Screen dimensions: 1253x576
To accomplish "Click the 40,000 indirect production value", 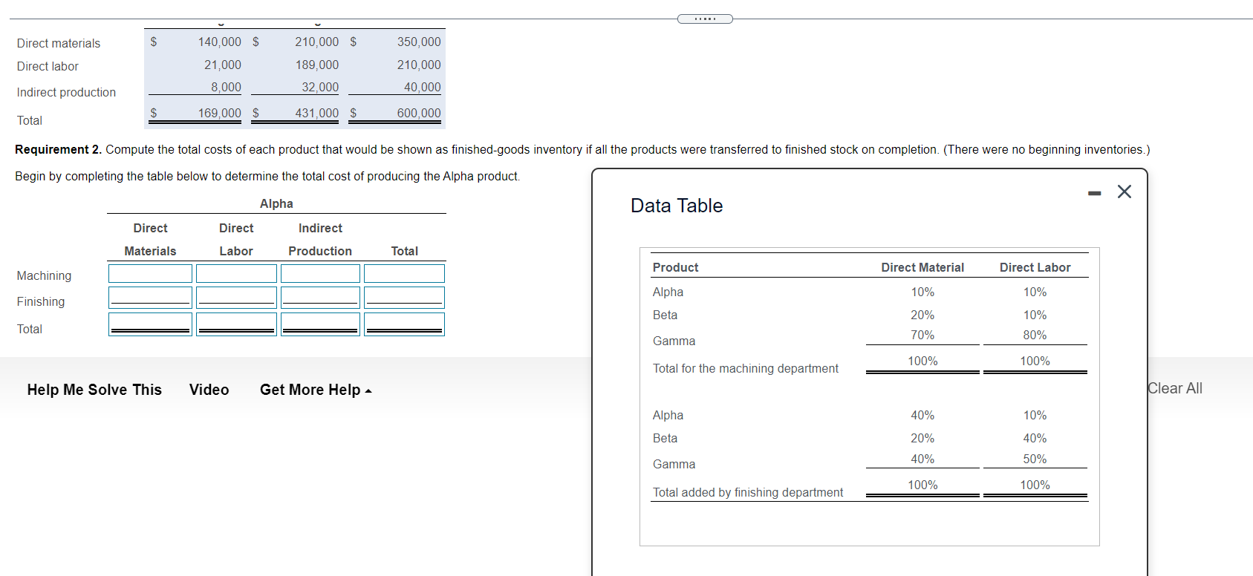I will tap(422, 88).
